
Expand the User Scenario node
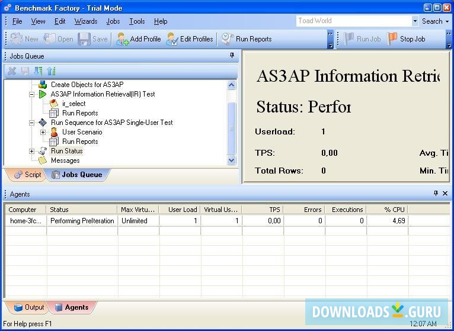click(43, 132)
